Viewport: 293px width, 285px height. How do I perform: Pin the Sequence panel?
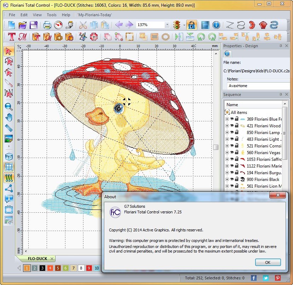[281, 95]
